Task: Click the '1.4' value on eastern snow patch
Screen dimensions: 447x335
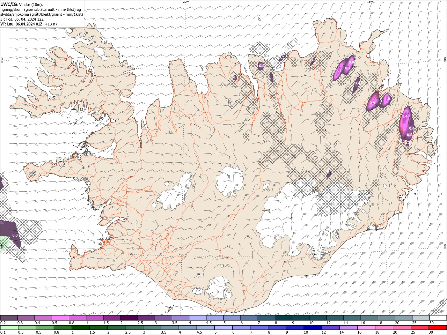Action: click(x=405, y=117)
